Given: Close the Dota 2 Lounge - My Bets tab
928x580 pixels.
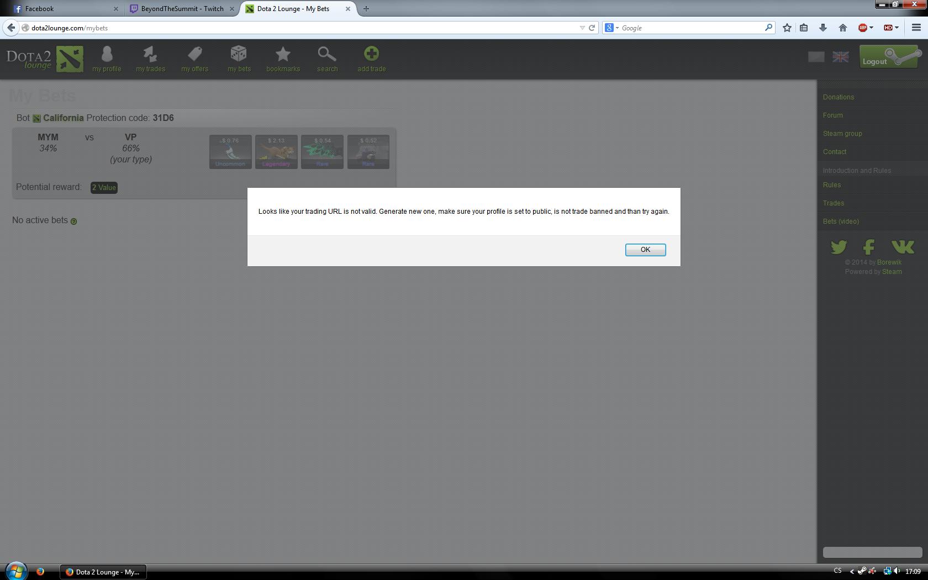Looking at the screenshot, I should (x=348, y=9).
